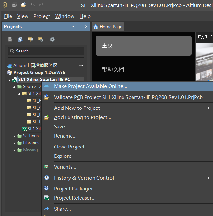Expand the Settings folder
The width and height of the screenshot is (213, 216).
pos(14,136)
